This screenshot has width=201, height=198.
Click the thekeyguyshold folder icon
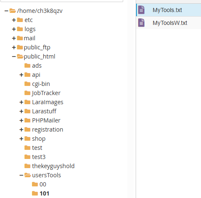pos(27,166)
